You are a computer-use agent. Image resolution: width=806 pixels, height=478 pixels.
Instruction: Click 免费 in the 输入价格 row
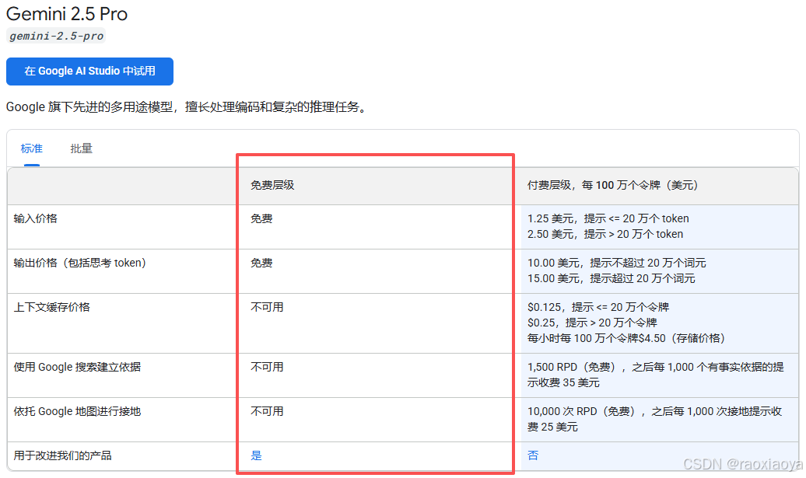coord(261,218)
